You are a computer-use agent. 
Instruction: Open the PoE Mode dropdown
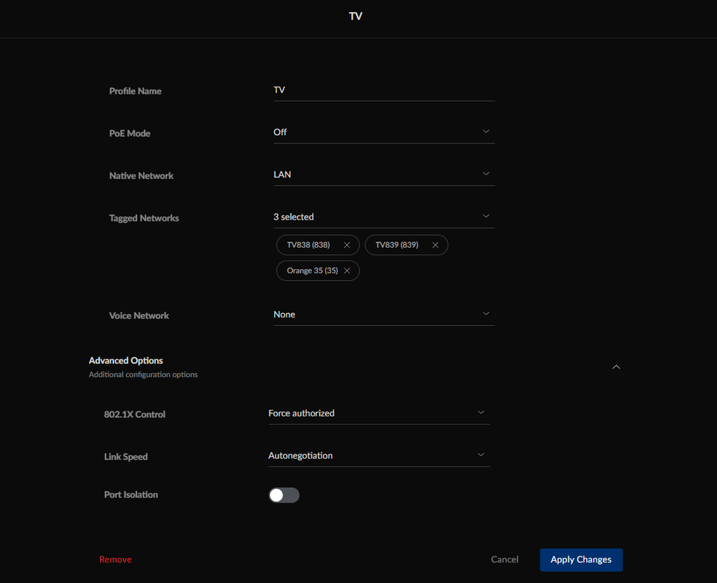[x=383, y=132]
